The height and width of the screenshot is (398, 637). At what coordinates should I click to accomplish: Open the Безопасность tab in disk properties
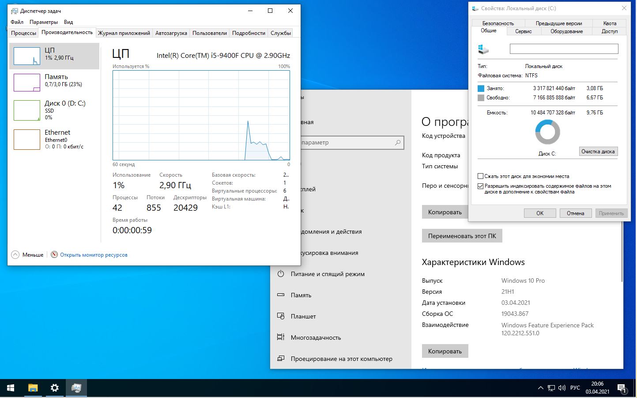[498, 23]
